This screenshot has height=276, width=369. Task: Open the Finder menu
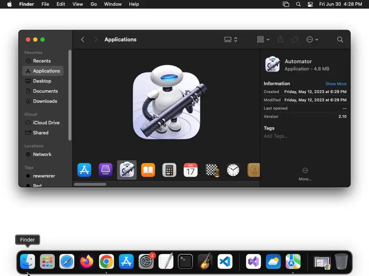pos(27,4)
